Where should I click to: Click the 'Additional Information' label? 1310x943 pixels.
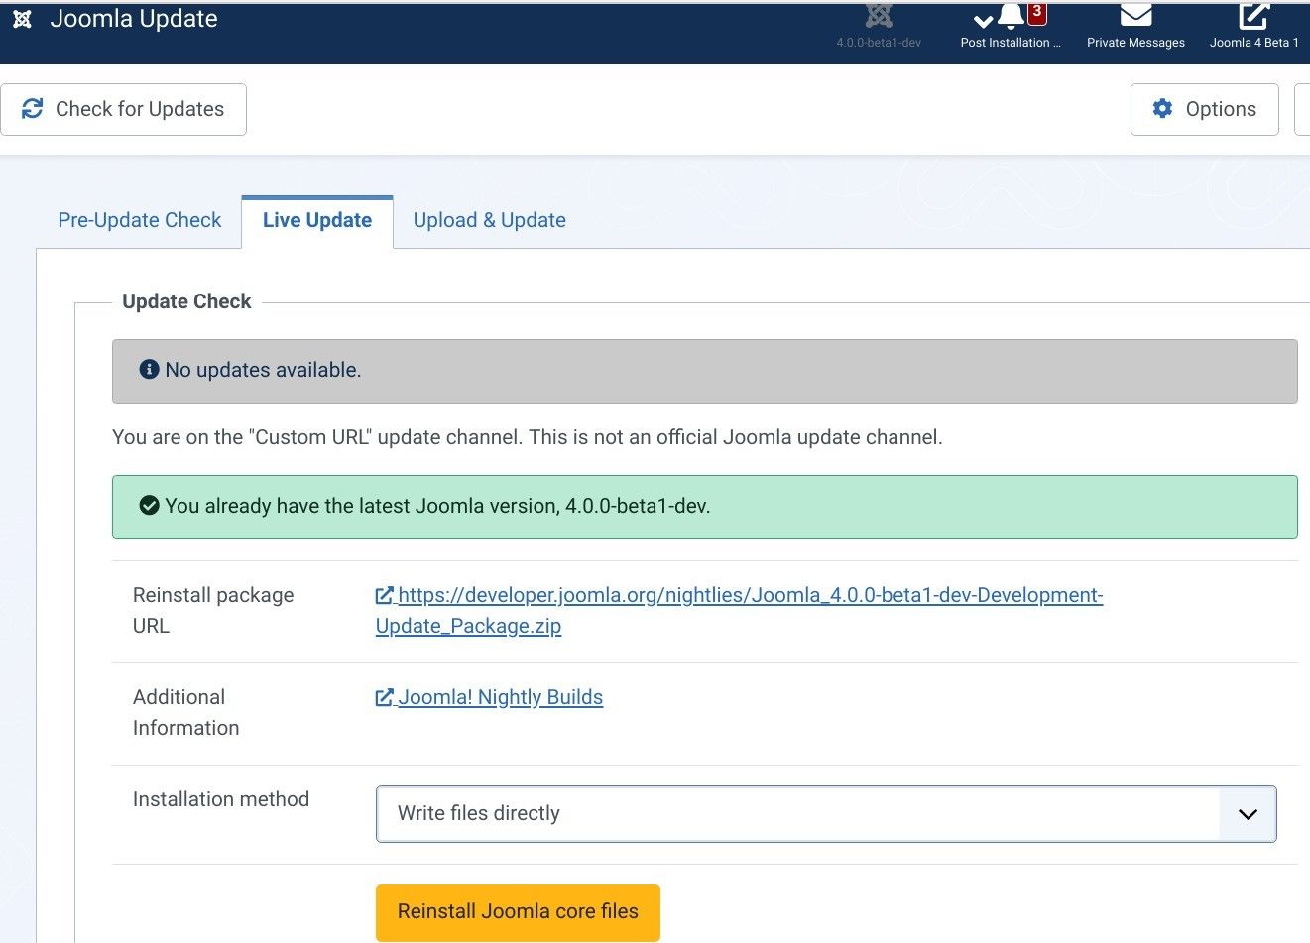pyautogui.click(x=186, y=712)
